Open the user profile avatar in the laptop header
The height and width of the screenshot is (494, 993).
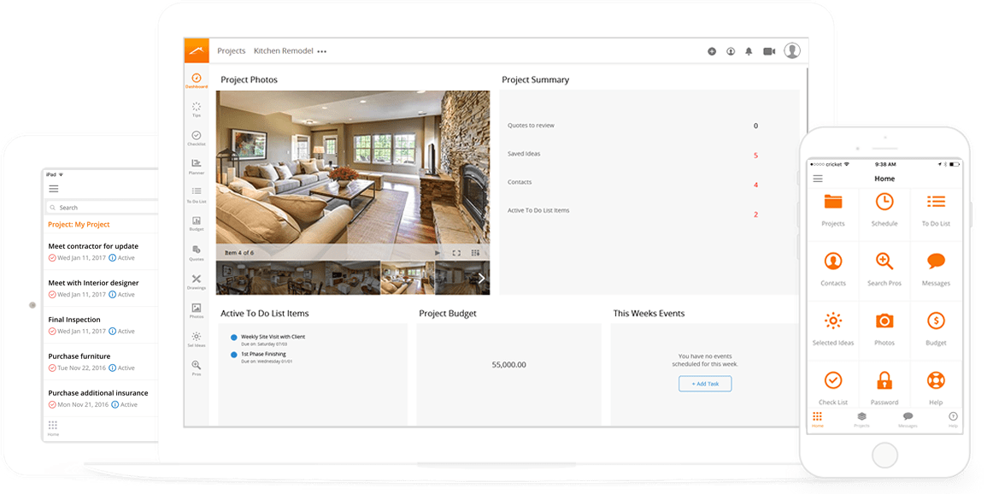(792, 50)
